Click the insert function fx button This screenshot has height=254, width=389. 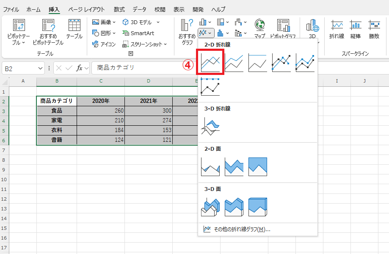pyautogui.click(x=79, y=68)
